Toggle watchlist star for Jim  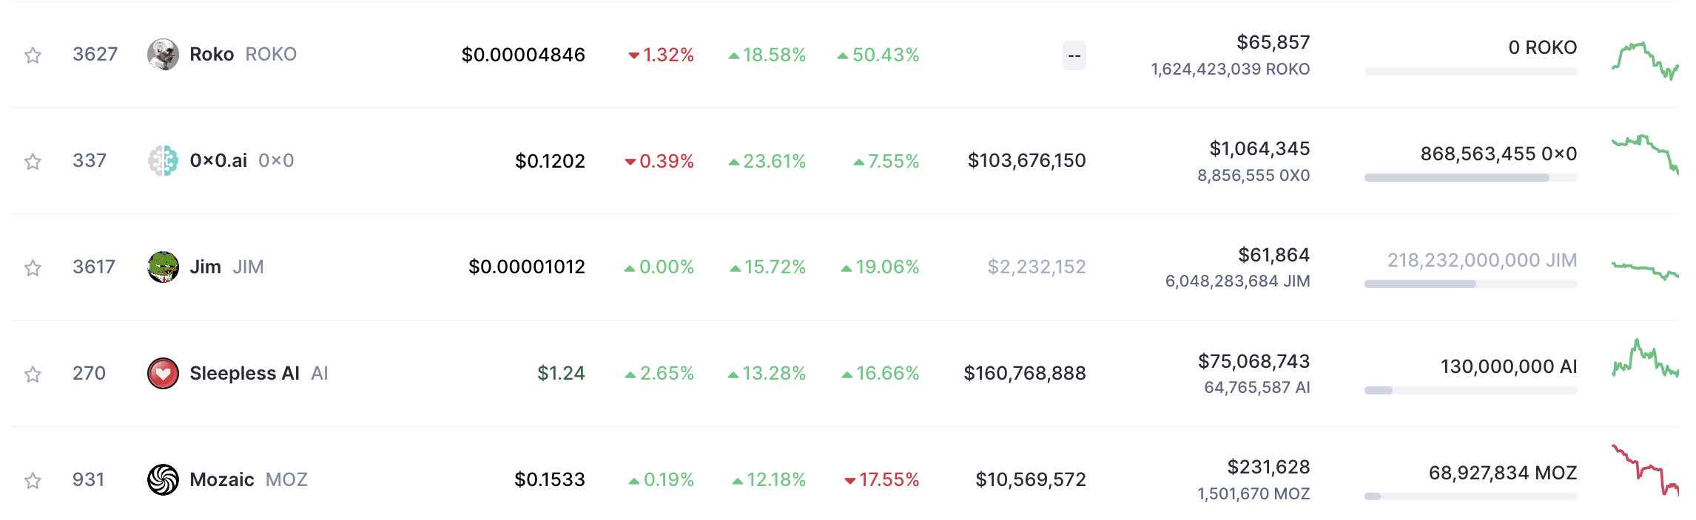coord(33,268)
